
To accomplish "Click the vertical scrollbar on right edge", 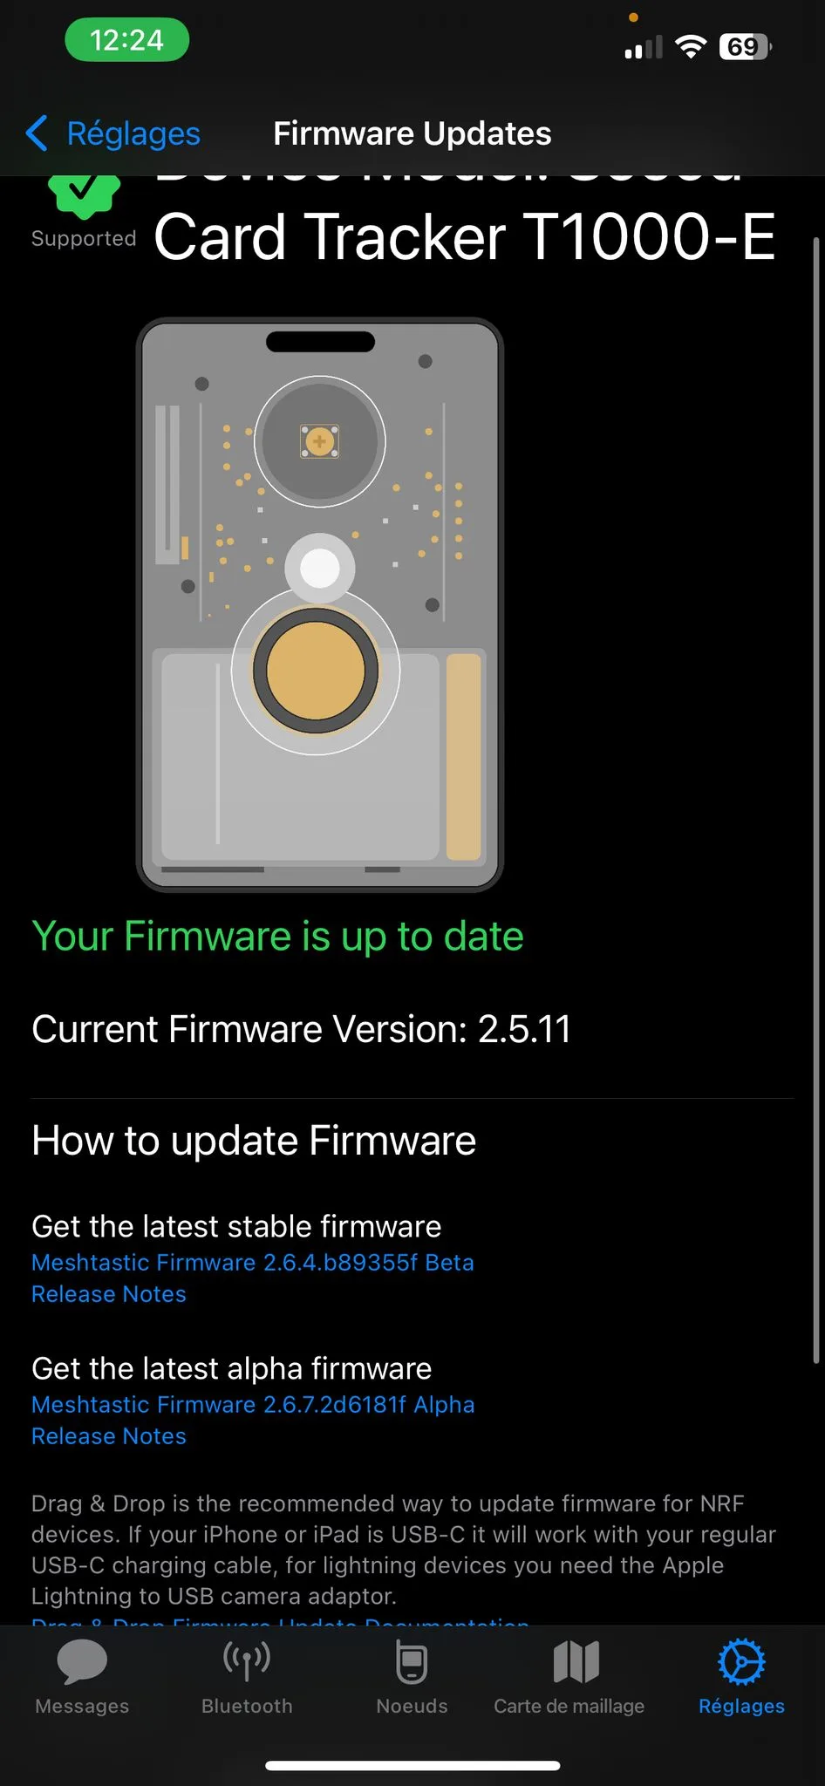I will point(816,800).
